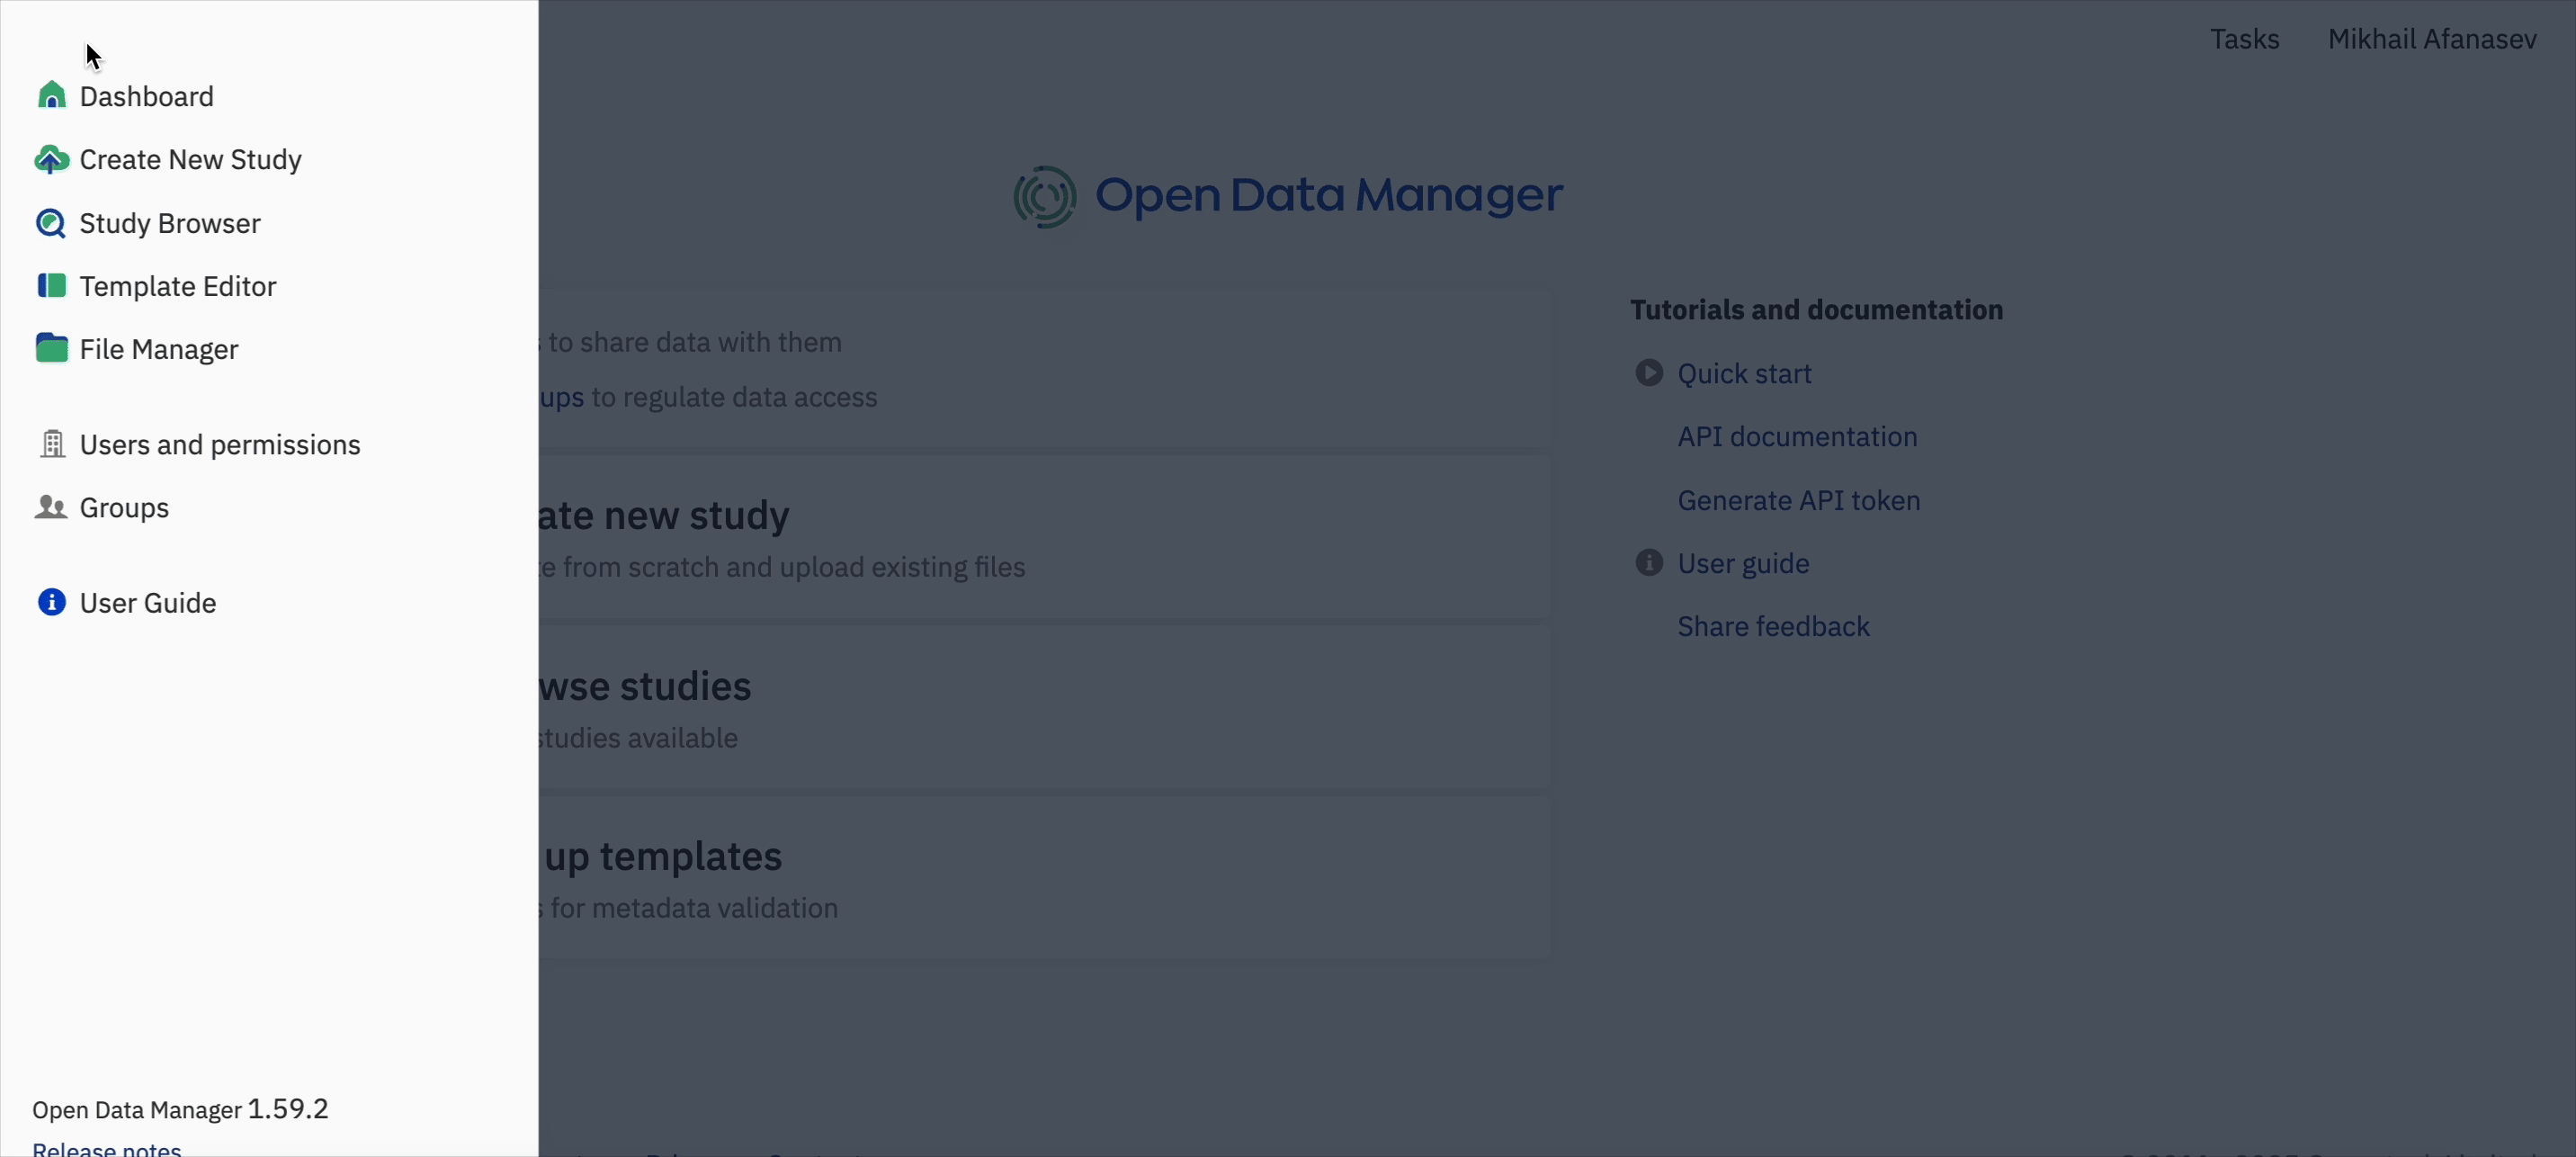Click the Share feedback link
2576x1157 pixels.
click(1773, 626)
